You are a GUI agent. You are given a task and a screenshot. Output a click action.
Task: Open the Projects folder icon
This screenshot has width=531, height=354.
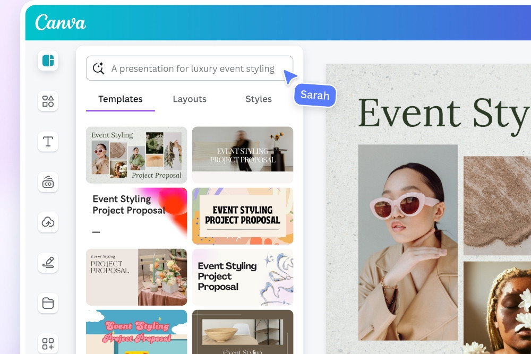click(48, 303)
